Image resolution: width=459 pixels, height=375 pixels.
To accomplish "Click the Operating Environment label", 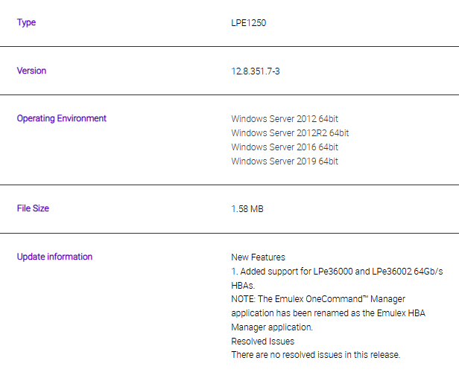I will pos(61,118).
